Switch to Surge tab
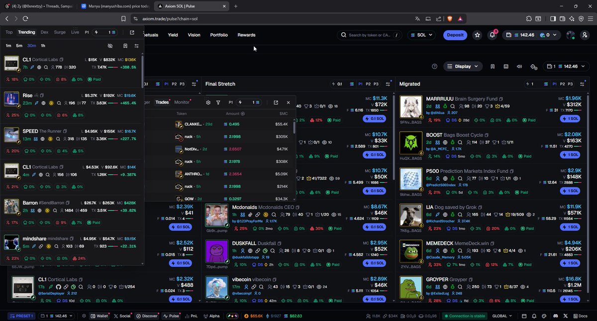 [60, 32]
